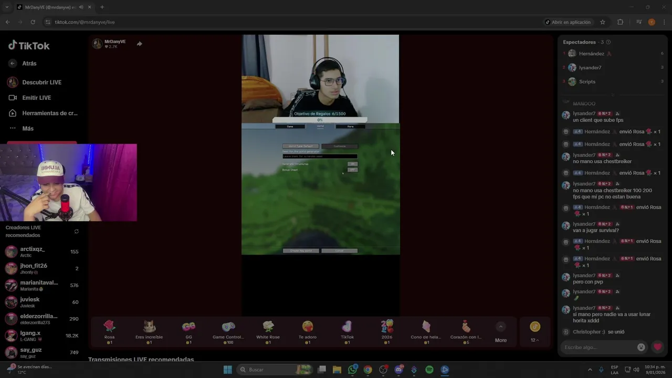Viewport: 672px width, 378px height.
Task: Open marianitaval recommended live stream
Action: [x=42, y=285]
